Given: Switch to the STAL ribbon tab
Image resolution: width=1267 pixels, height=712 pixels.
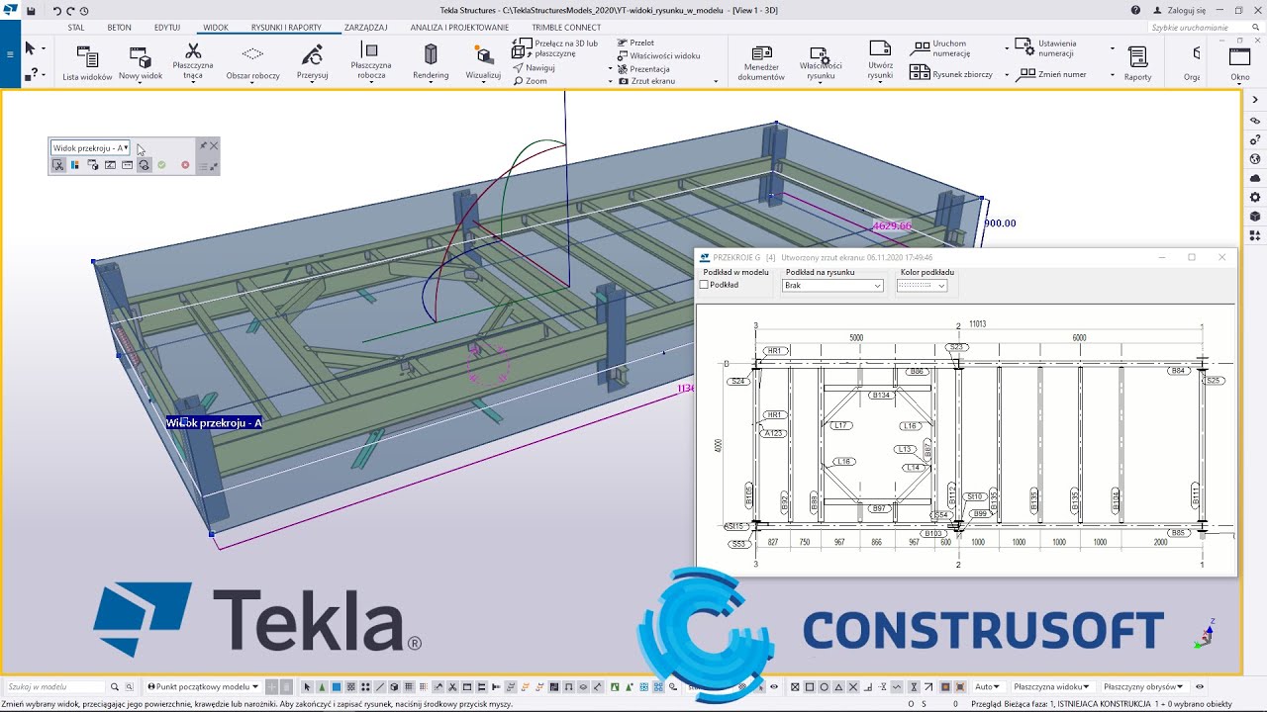Looking at the screenshot, I should [76, 28].
